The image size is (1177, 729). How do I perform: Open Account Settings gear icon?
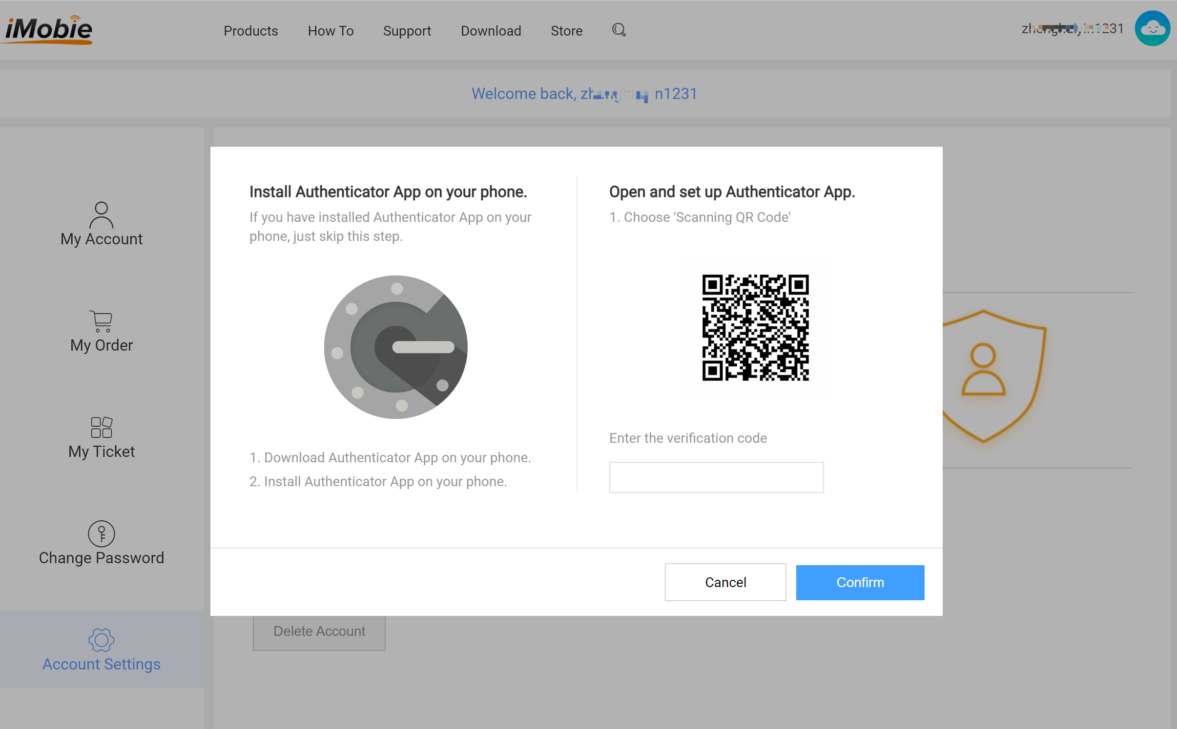(102, 640)
